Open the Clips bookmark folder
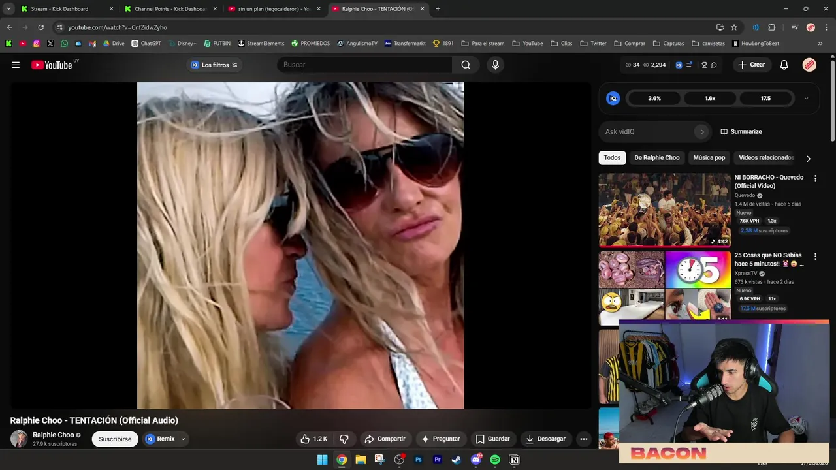This screenshot has width=836, height=470. coord(562,44)
